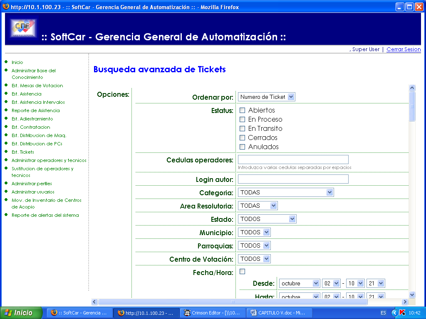Screen dimensions: 426x319
Task: Check the En Proceso checkbox
Action: pyautogui.click(x=243, y=119)
